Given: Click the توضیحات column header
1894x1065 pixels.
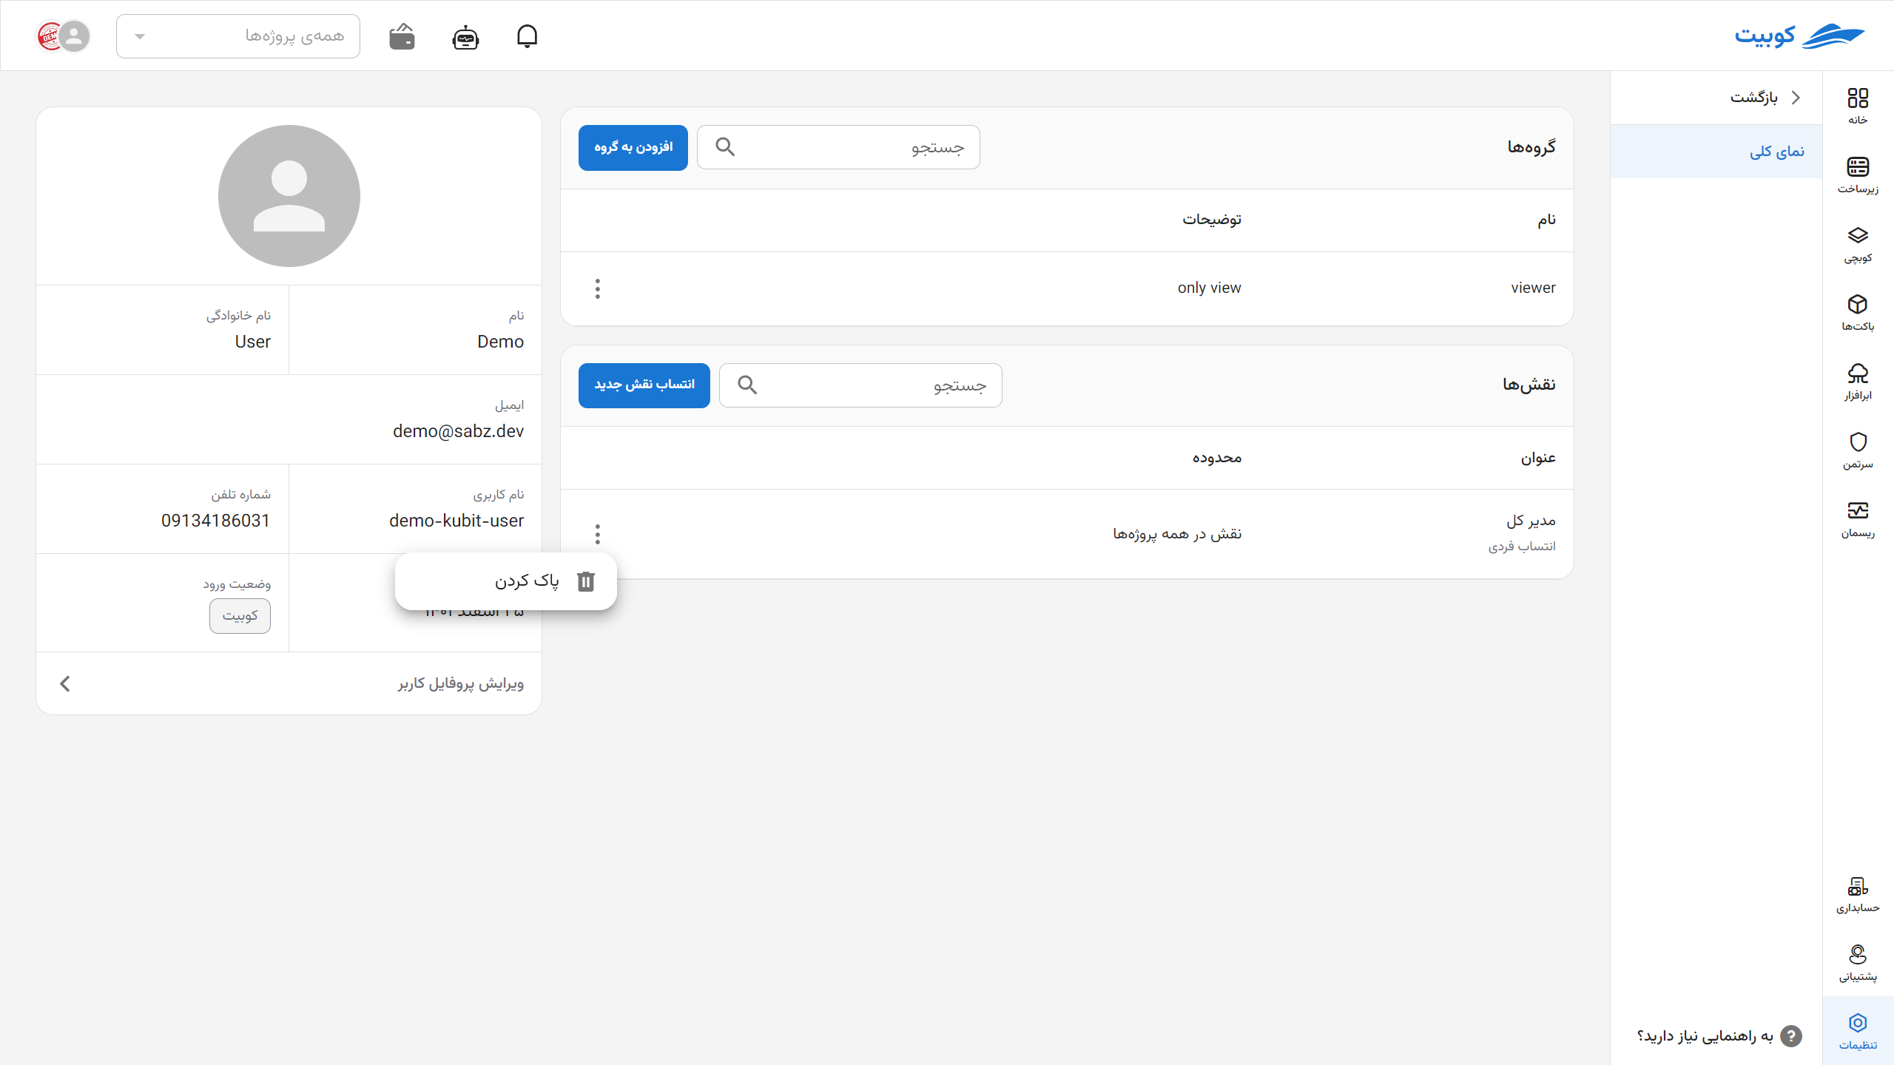Looking at the screenshot, I should (x=1212, y=220).
